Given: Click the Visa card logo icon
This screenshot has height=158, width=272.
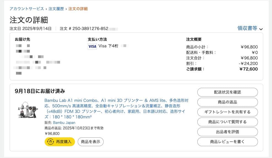Looking at the screenshot, I should (x=92, y=46).
